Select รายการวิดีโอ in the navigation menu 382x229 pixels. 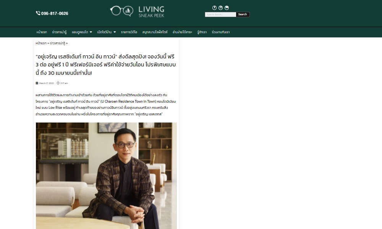129,32
